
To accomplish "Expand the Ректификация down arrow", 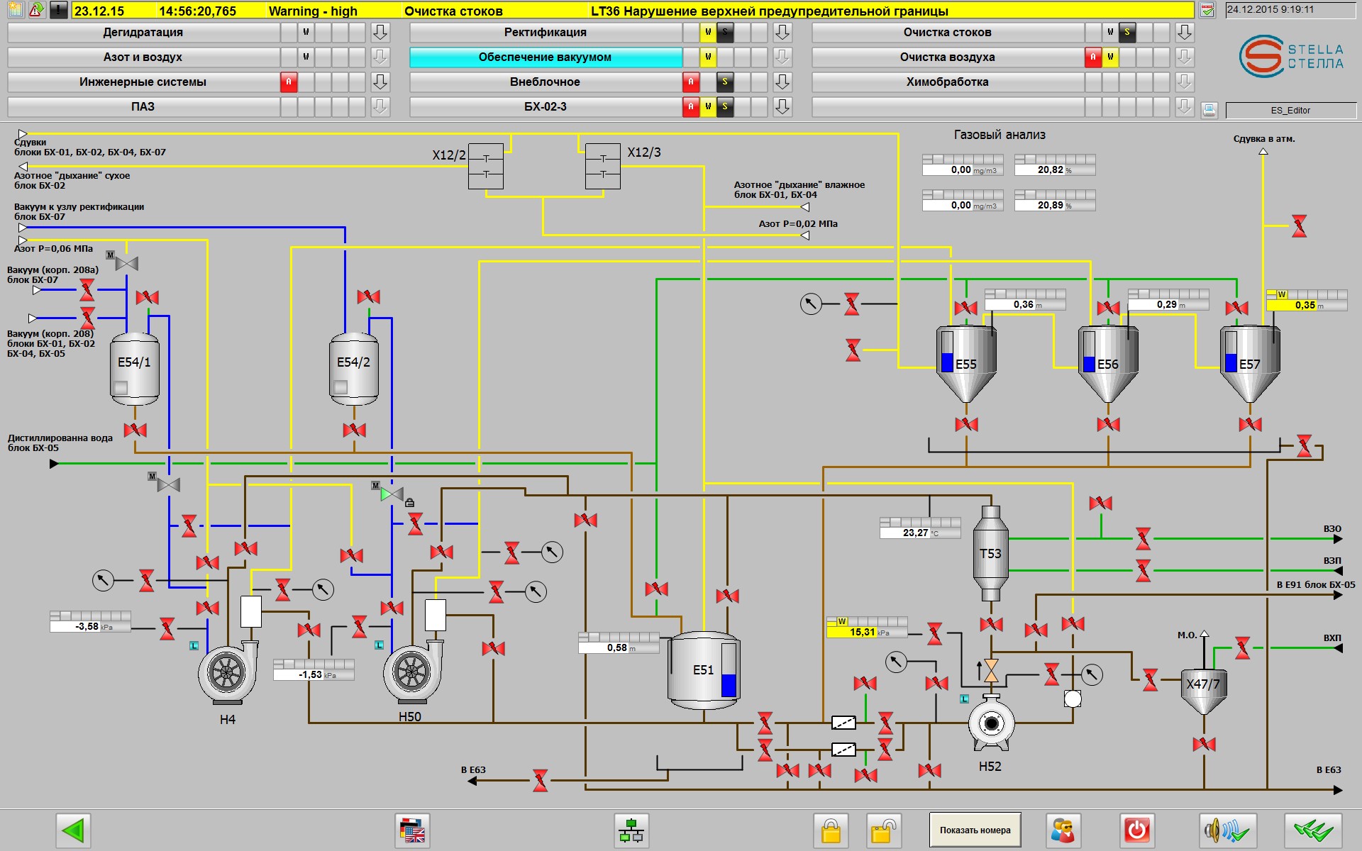I will pyautogui.click(x=782, y=32).
